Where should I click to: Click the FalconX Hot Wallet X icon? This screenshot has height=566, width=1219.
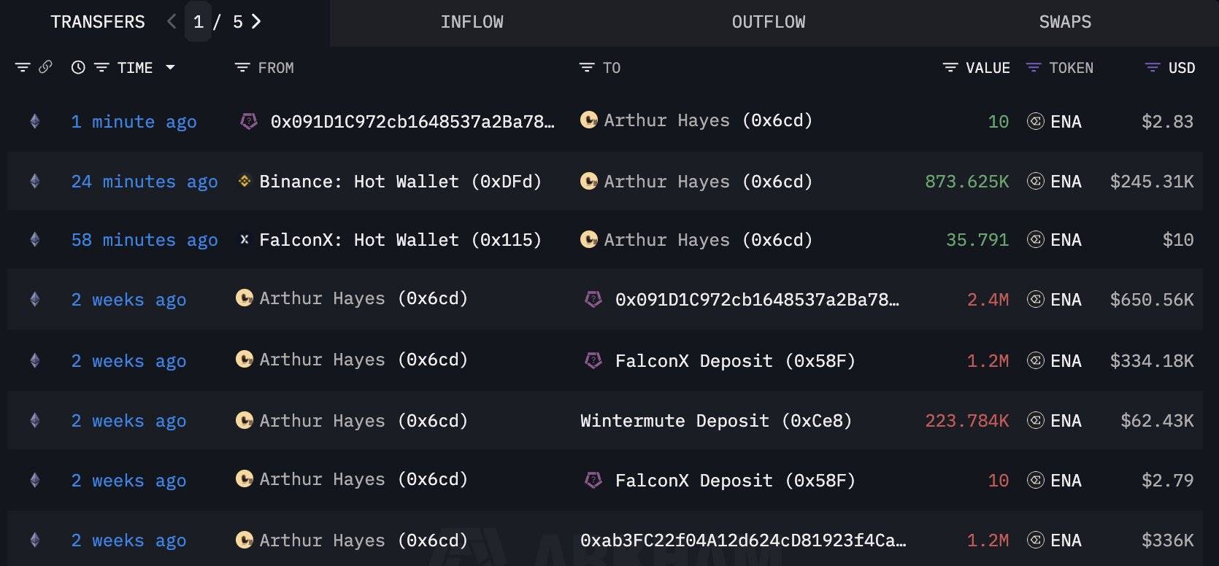245,239
